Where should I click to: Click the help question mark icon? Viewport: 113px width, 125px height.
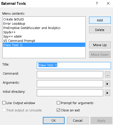tap(97, 4)
